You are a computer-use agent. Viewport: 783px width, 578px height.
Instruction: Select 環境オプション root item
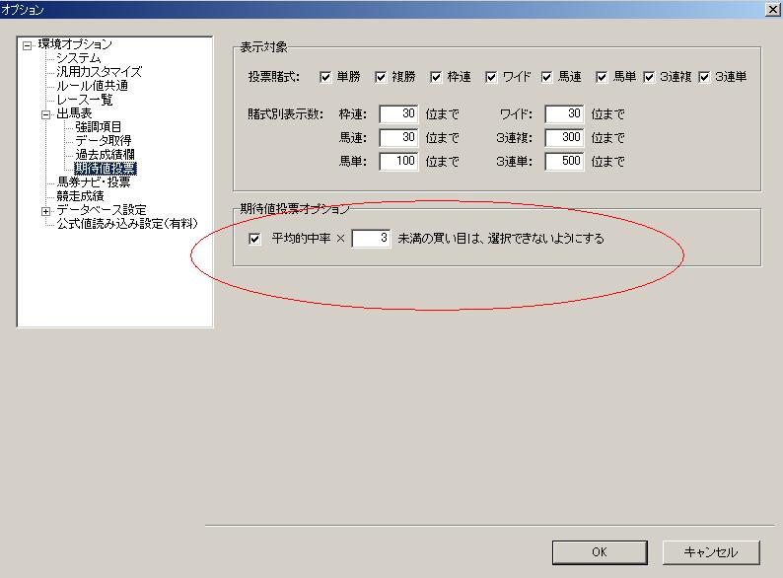[75, 44]
